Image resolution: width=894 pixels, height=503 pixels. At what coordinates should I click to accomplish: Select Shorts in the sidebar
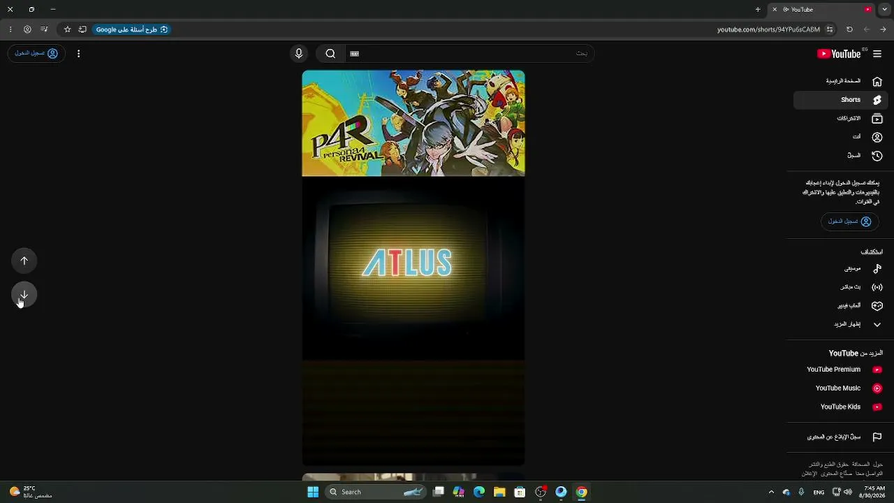click(x=841, y=100)
